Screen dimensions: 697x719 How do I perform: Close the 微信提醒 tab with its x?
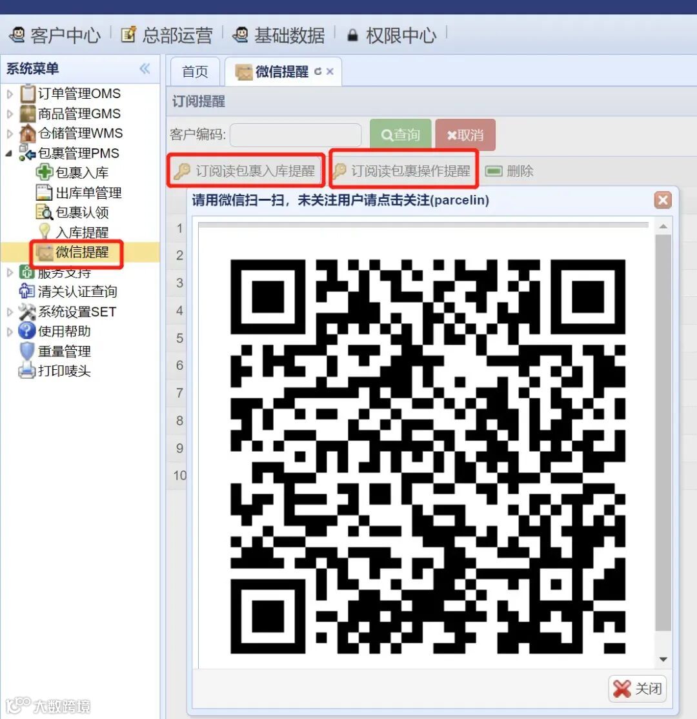tap(330, 72)
